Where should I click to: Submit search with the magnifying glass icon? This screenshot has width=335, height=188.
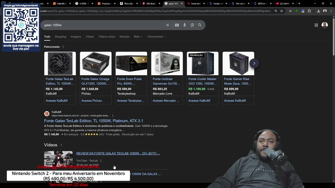(200, 25)
